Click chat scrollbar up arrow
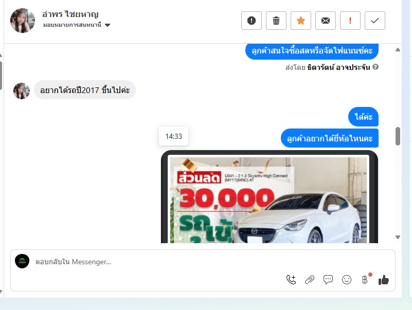This screenshot has width=412, height=310. [x=398, y=50]
